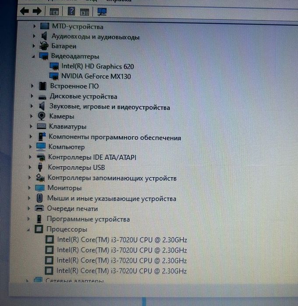Expand the Камеры category arrow
Image resolution: width=298 pixels, height=306 pixels.
pyautogui.click(x=31, y=116)
